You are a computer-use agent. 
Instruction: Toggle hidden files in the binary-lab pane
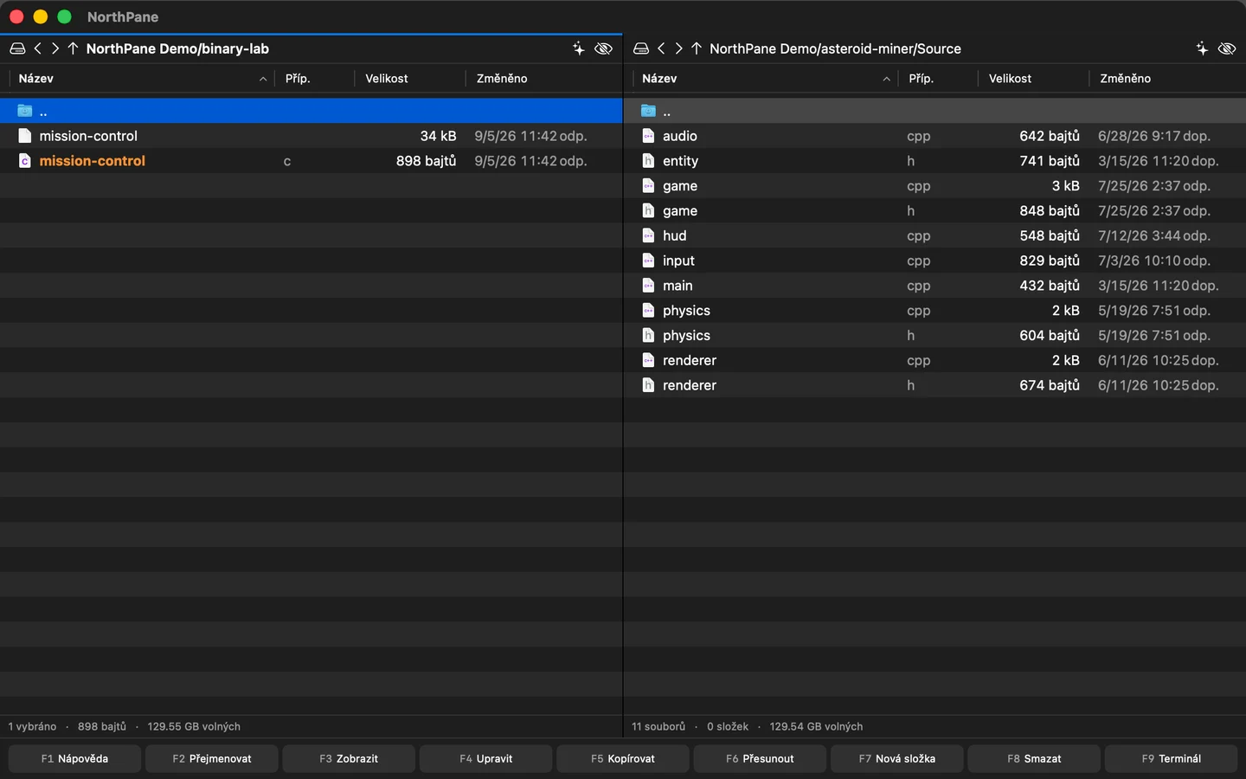pos(604,48)
